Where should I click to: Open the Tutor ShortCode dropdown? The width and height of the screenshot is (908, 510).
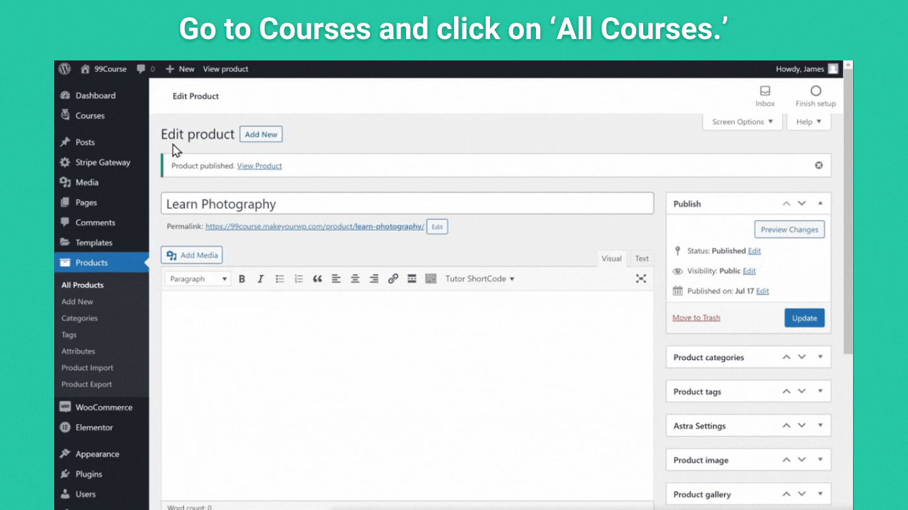tap(480, 279)
